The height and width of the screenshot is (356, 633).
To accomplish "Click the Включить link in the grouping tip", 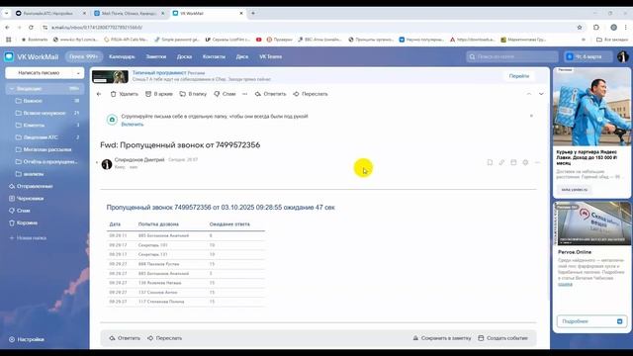I will [132, 125].
